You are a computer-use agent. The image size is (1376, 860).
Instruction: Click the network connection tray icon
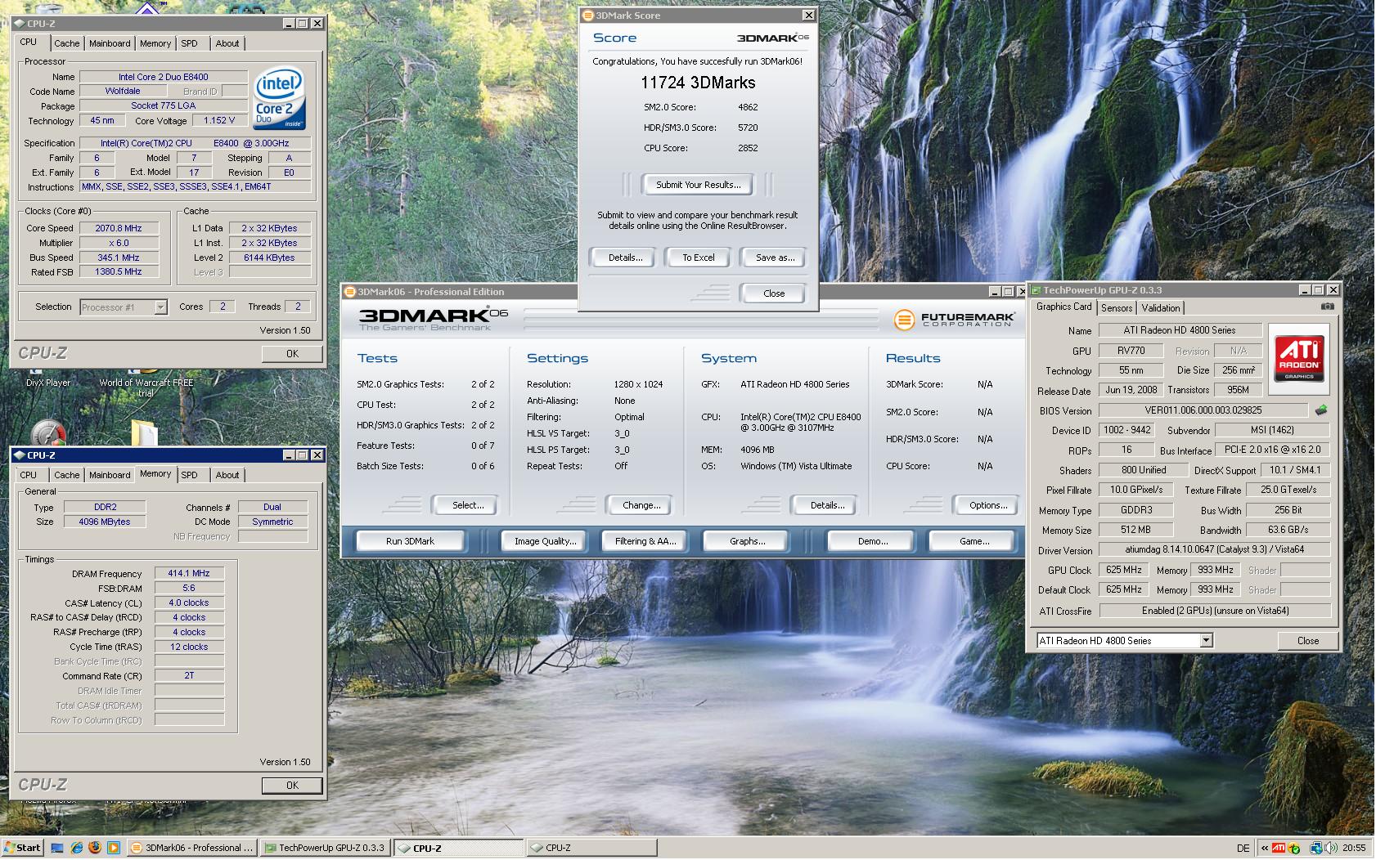pyautogui.click(x=1316, y=848)
